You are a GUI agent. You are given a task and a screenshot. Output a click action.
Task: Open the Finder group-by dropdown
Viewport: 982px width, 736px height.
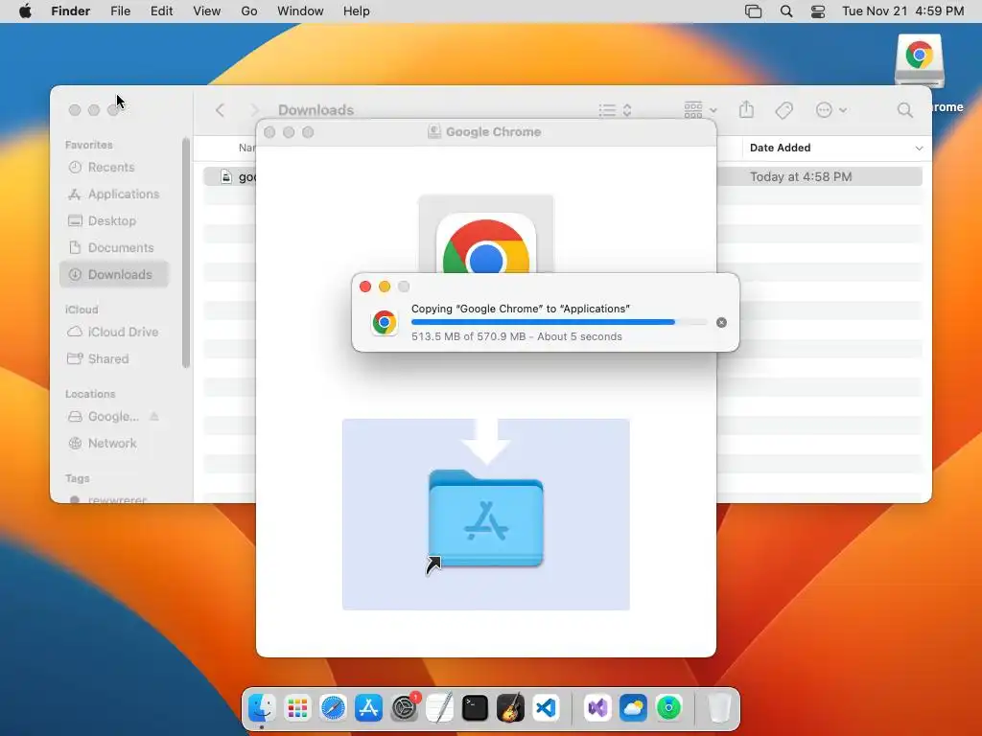[x=700, y=110]
